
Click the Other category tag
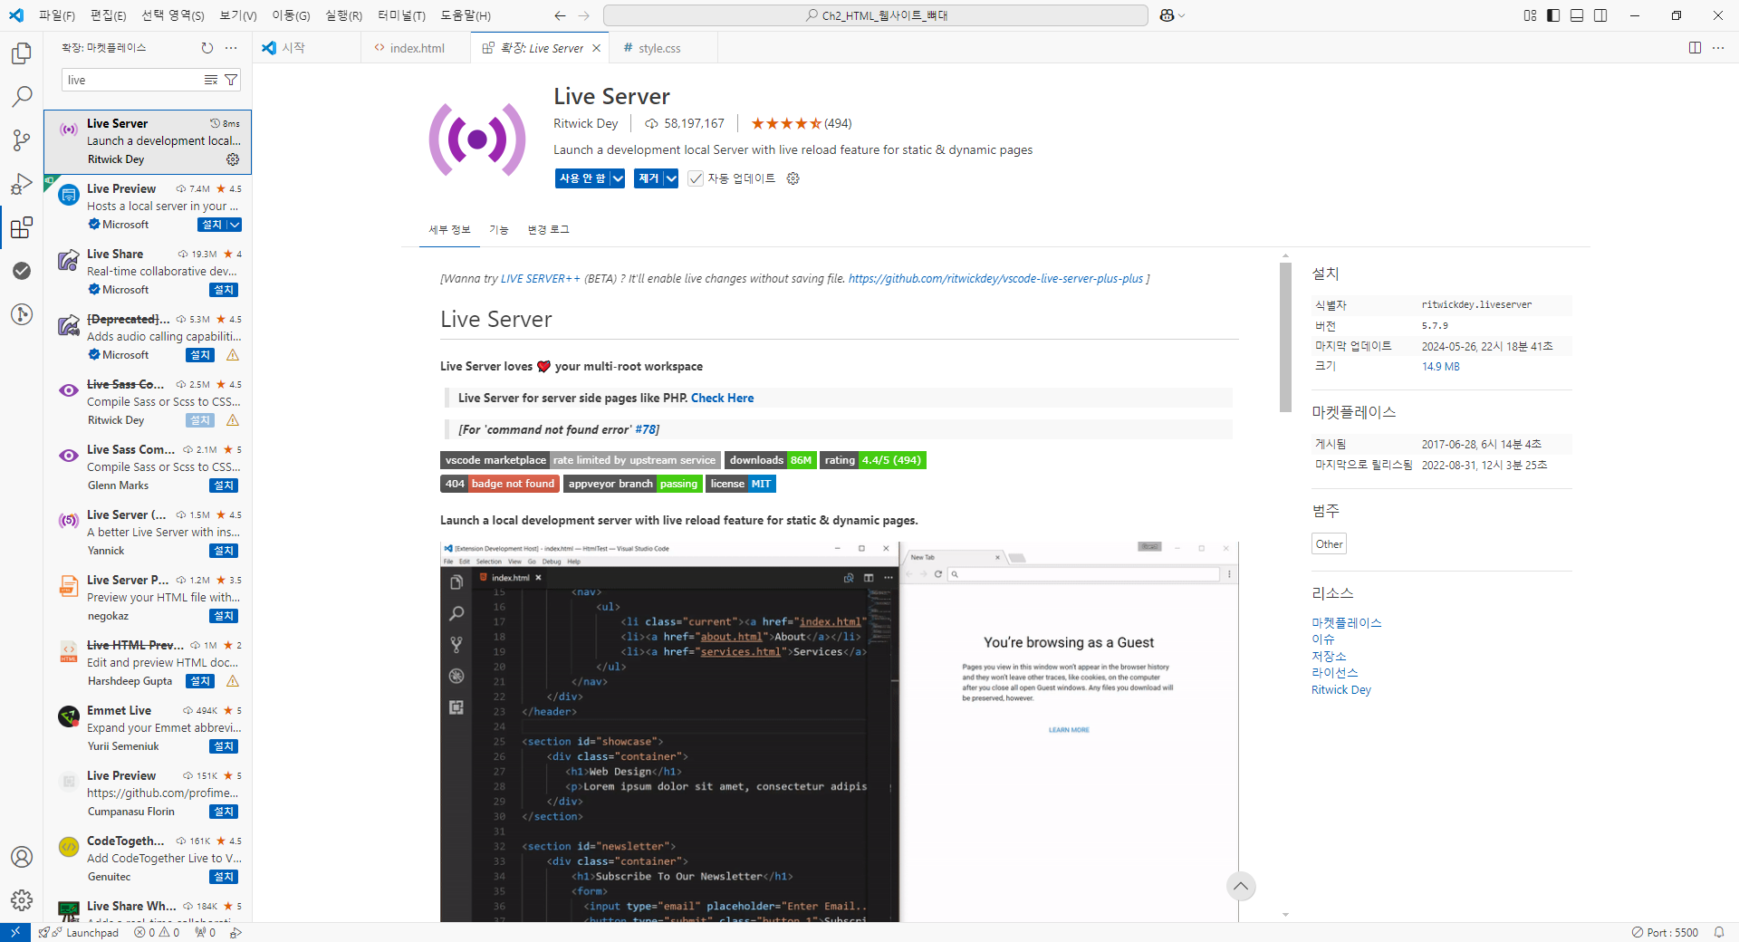(1329, 543)
